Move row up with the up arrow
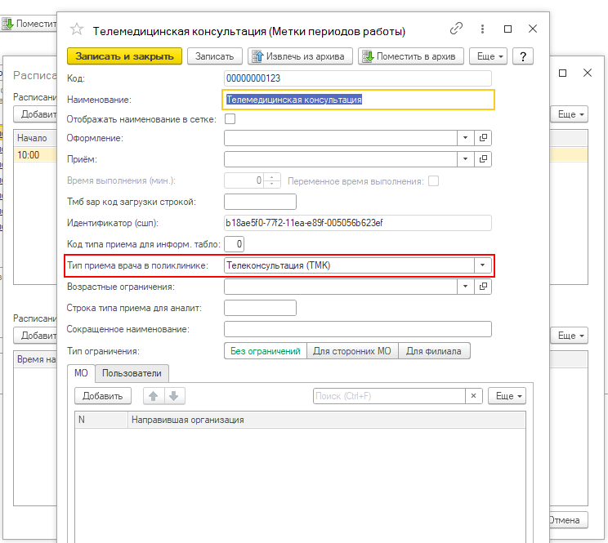Viewport: 608px width, 543px height. click(x=154, y=396)
